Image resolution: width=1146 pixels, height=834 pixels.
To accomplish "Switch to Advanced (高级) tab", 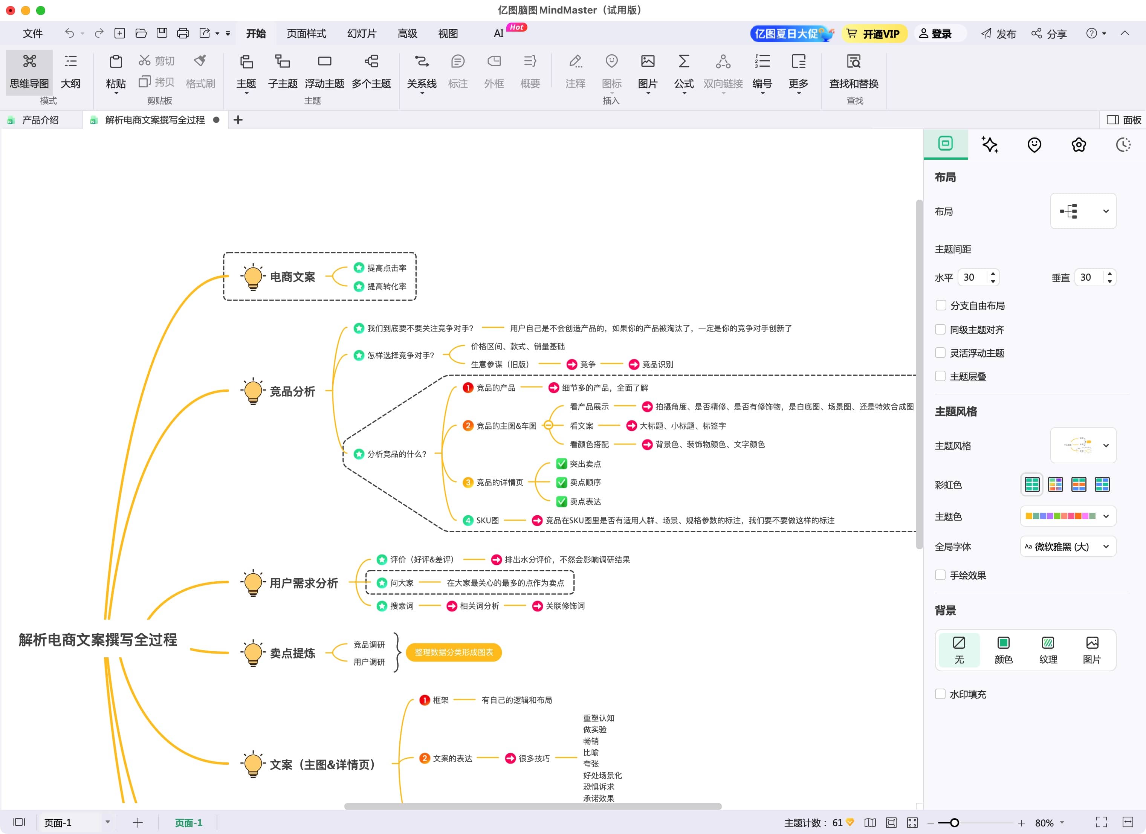I will (x=407, y=34).
